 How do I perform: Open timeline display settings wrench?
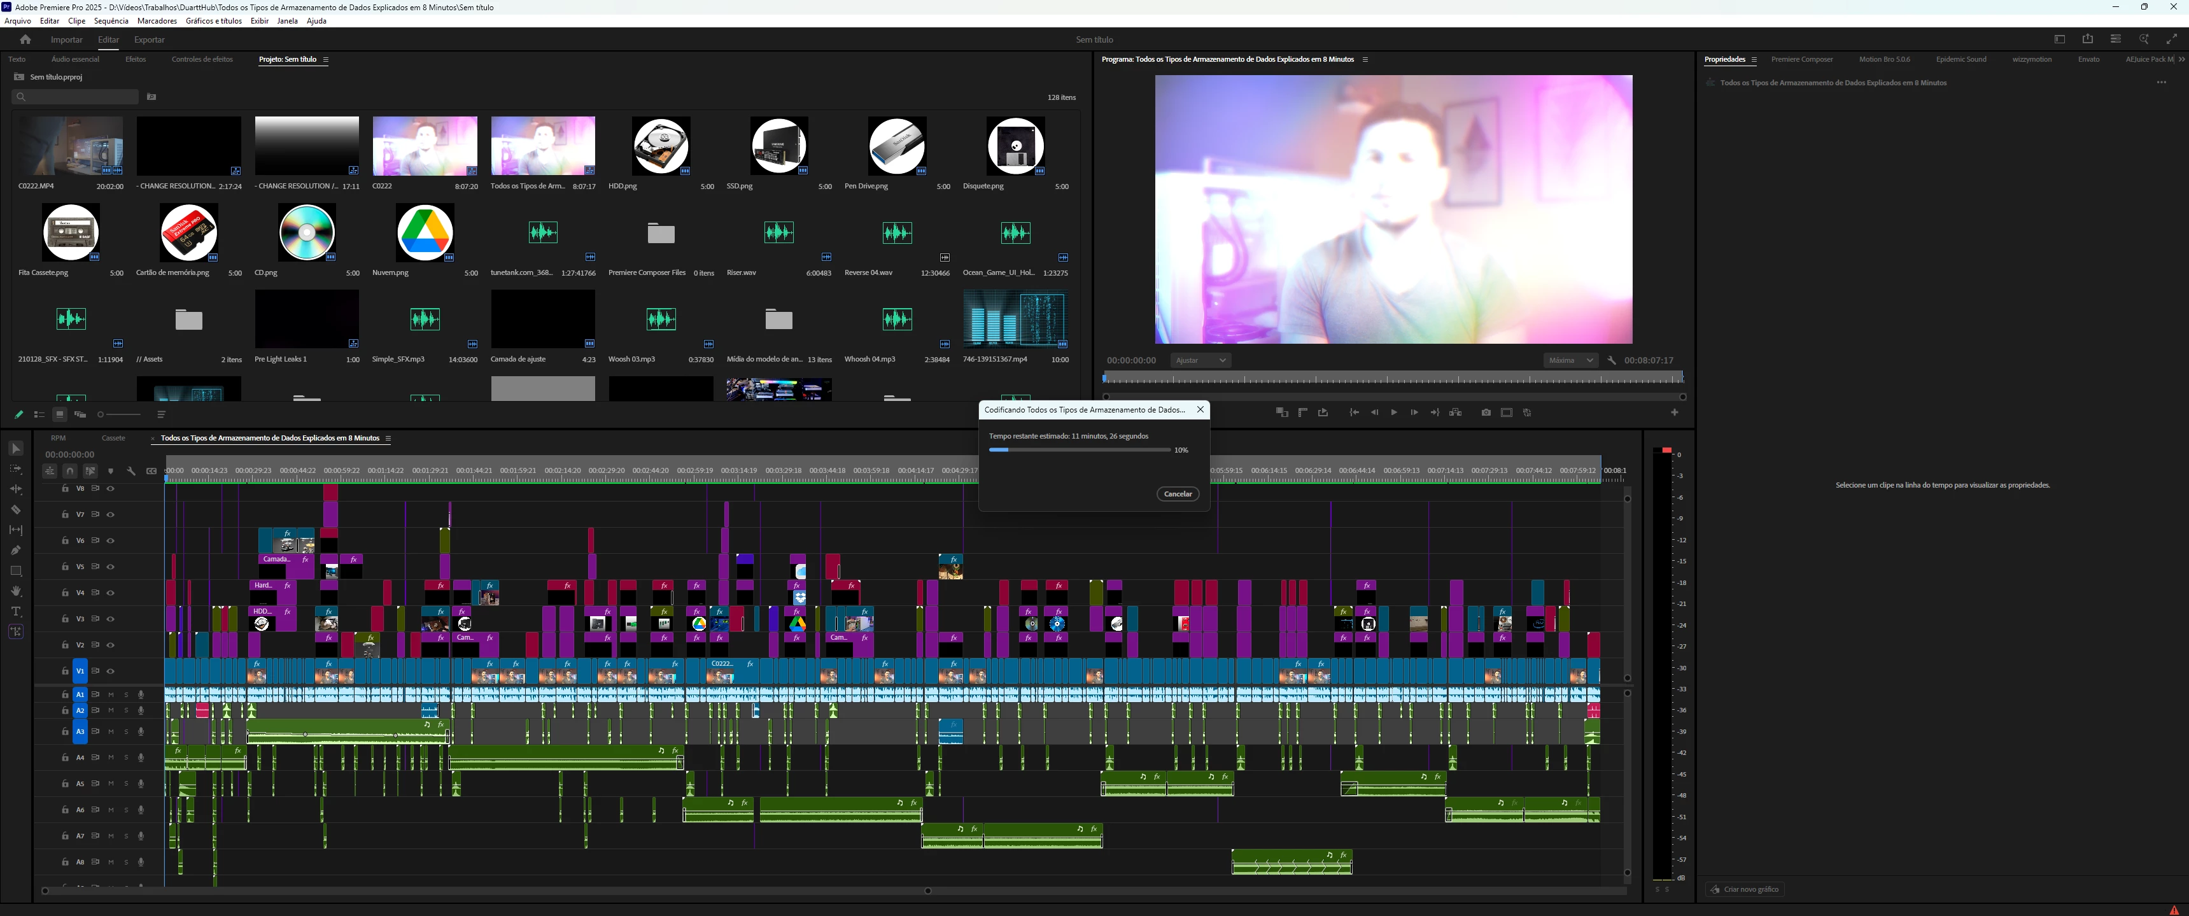coord(131,471)
